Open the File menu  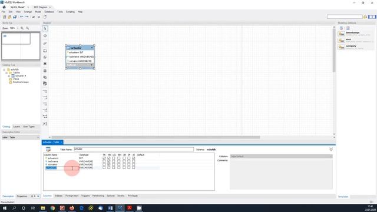pyautogui.click(x=4, y=12)
